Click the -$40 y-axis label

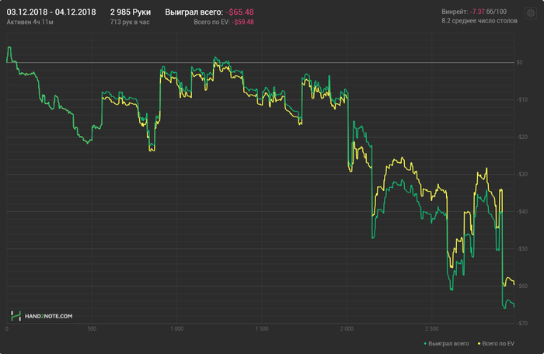522,211
